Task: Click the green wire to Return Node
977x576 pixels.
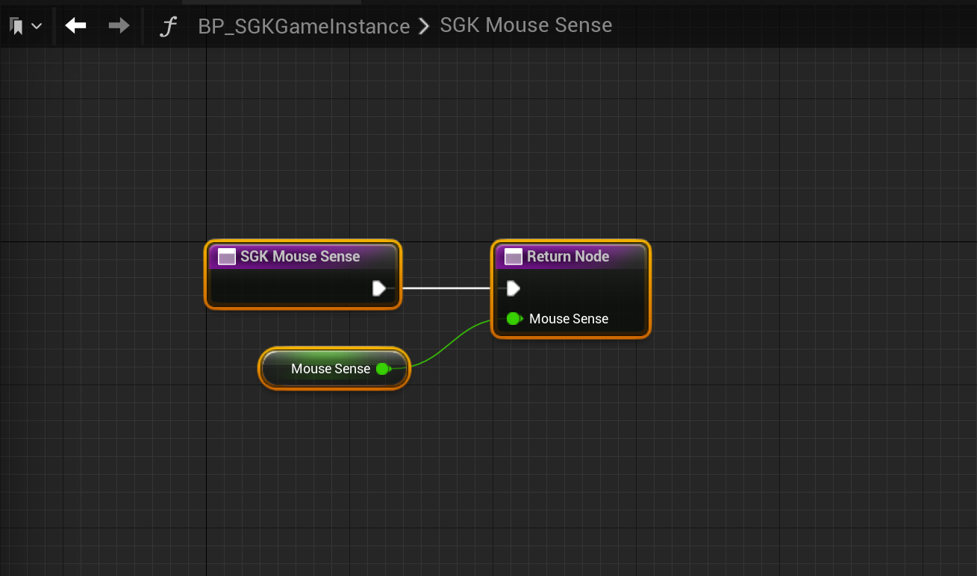Action: [x=448, y=344]
